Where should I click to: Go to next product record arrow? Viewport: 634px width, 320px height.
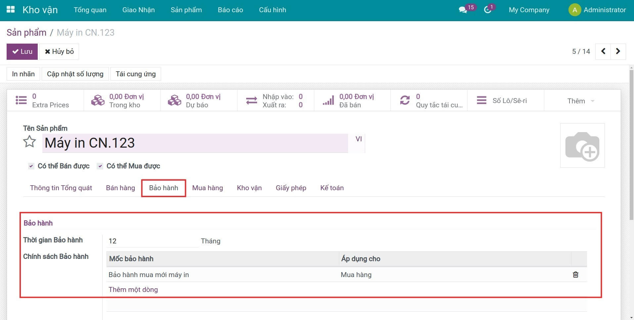[x=618, y=52]
